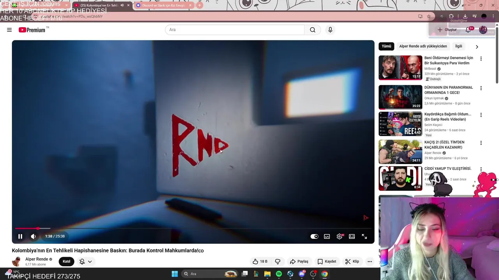This screenshot has height=280, width=499.
Task: Open 'CİDDİ YAKUP TV ELEŞTİRİSİ' thumbnail
Action: 400,178
